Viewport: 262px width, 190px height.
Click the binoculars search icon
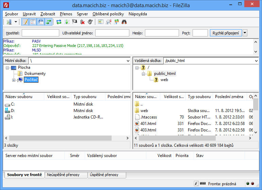click(124, 22)
